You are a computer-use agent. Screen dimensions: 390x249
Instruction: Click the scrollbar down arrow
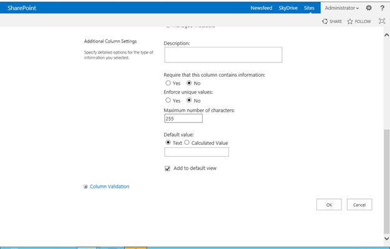[x=386, y=238]
